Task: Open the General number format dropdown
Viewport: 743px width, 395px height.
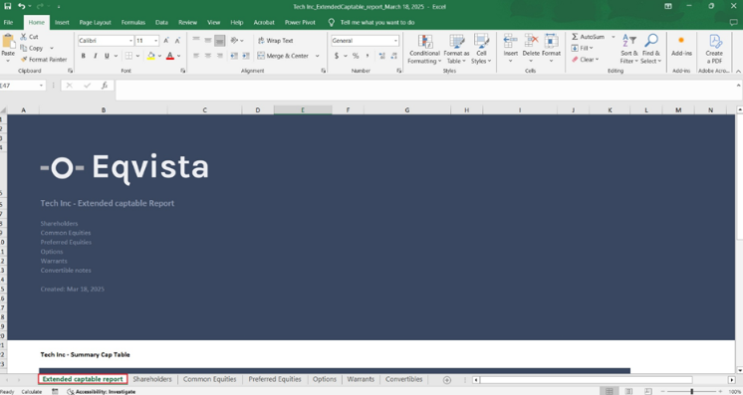Action: point(395,41)
